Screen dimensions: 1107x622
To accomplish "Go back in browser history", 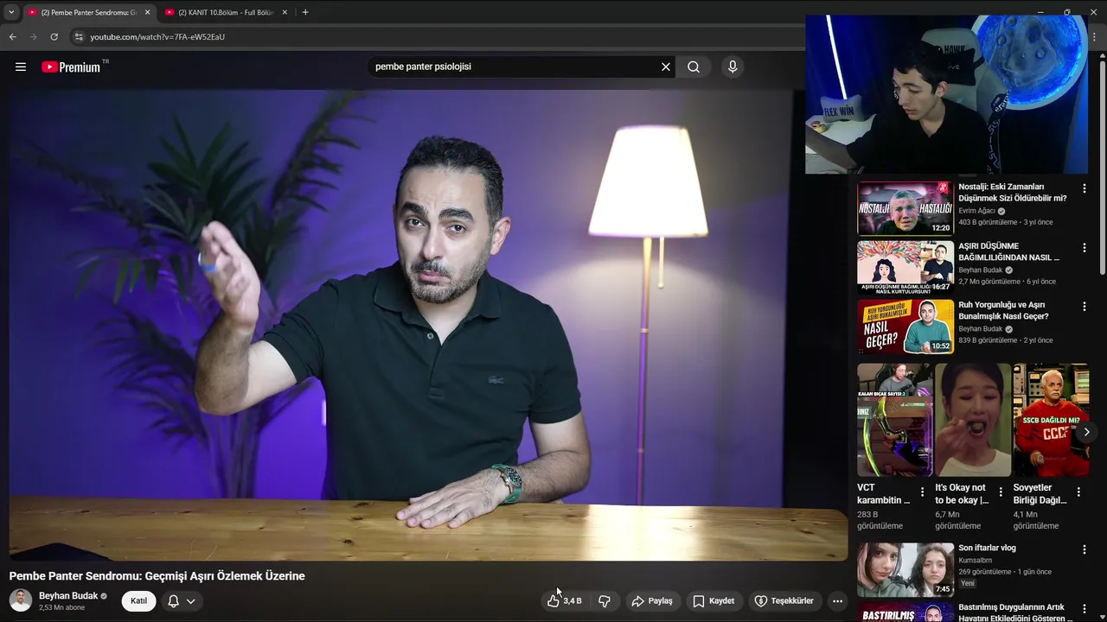I will (x=12, y=37).
